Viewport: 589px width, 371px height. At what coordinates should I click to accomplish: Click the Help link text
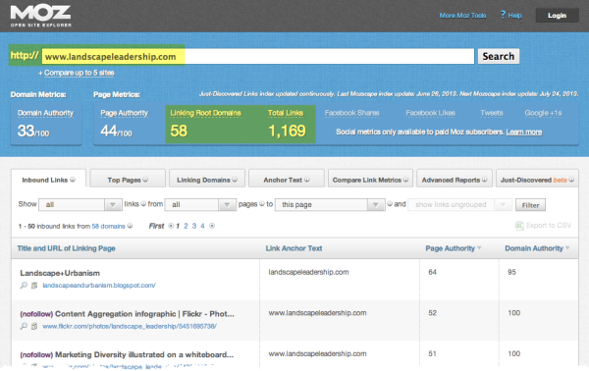pyautogui.click(x=514, y=16)
